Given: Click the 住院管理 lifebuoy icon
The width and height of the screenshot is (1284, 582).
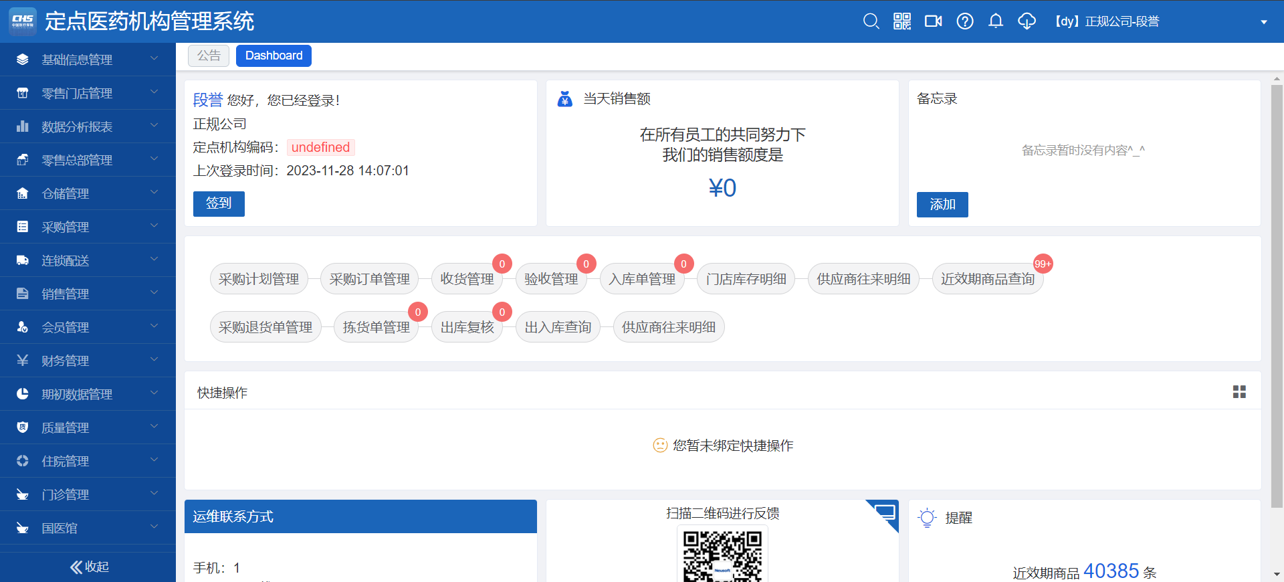Looking at the screenshot, I should 22,461.
